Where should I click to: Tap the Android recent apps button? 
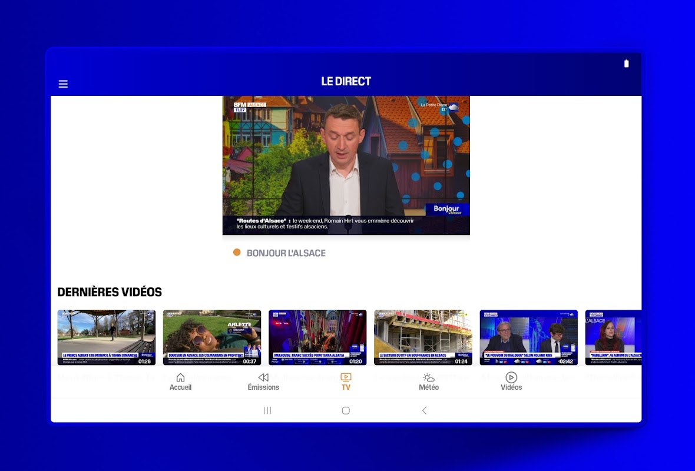click(x=267, y=410)
